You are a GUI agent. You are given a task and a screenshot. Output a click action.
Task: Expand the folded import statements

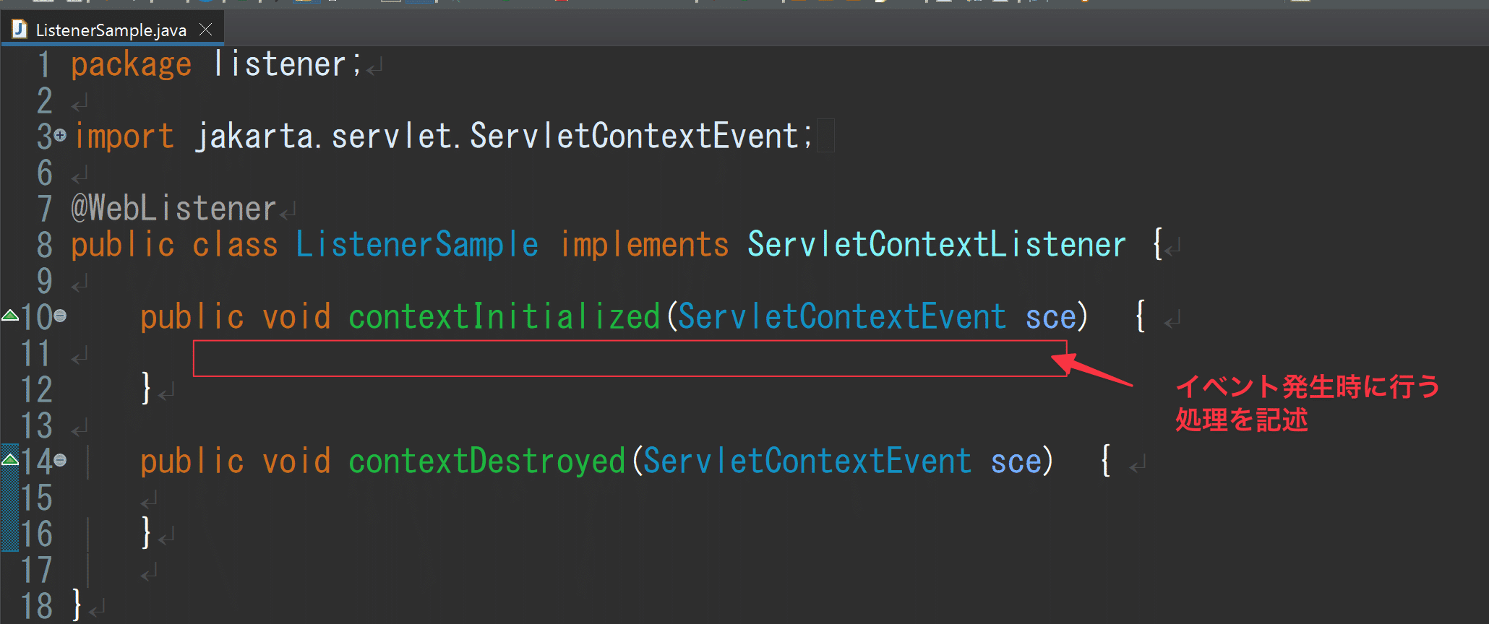point(60,135)
